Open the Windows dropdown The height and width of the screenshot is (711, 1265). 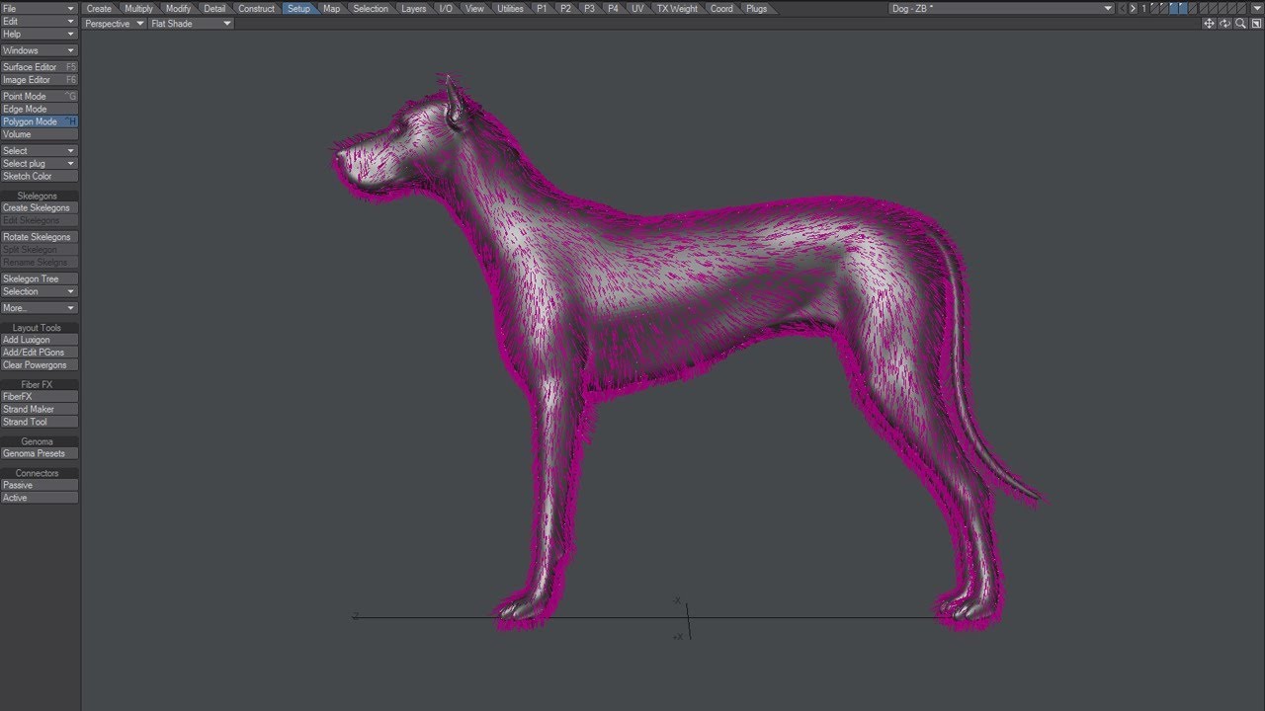click(40, 50)
